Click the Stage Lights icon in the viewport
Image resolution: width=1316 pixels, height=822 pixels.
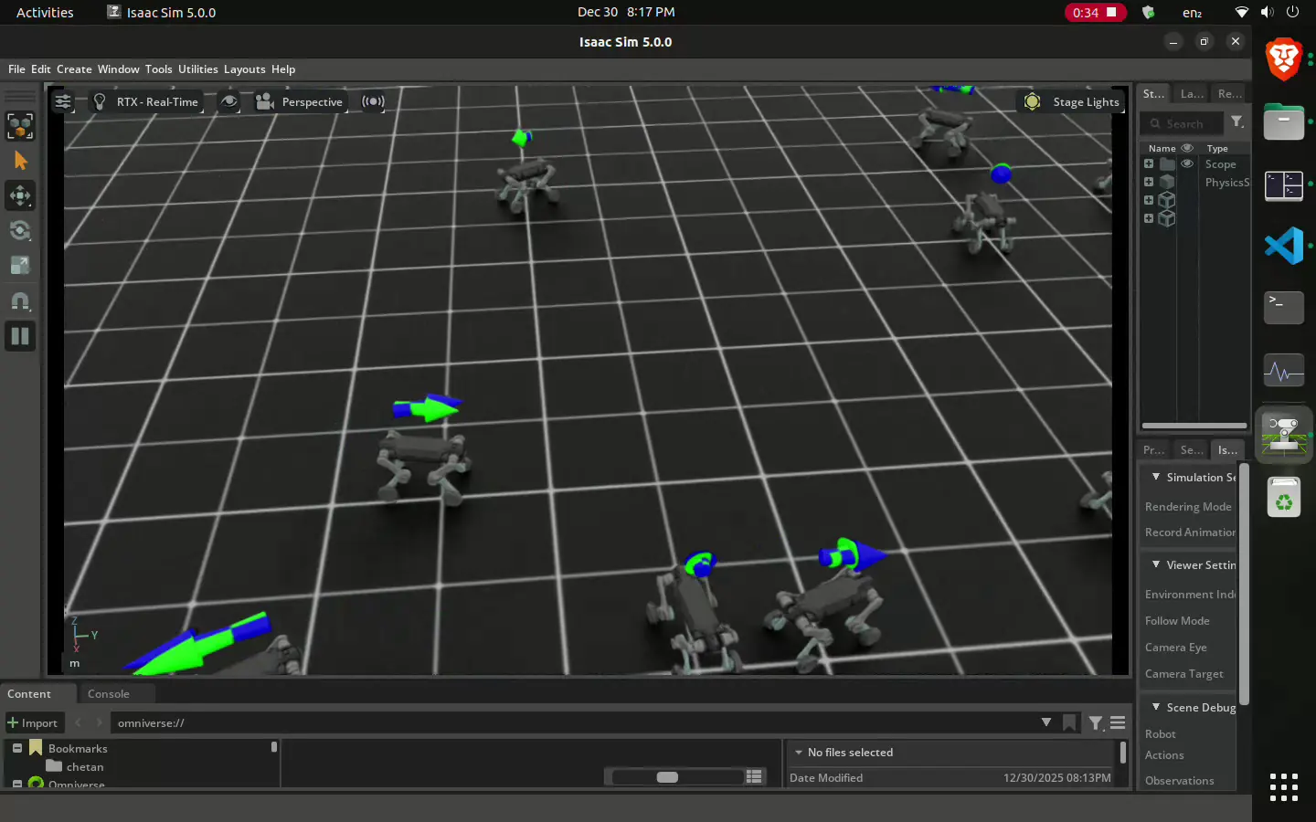pyautogui.click(x=1032, y=101)
